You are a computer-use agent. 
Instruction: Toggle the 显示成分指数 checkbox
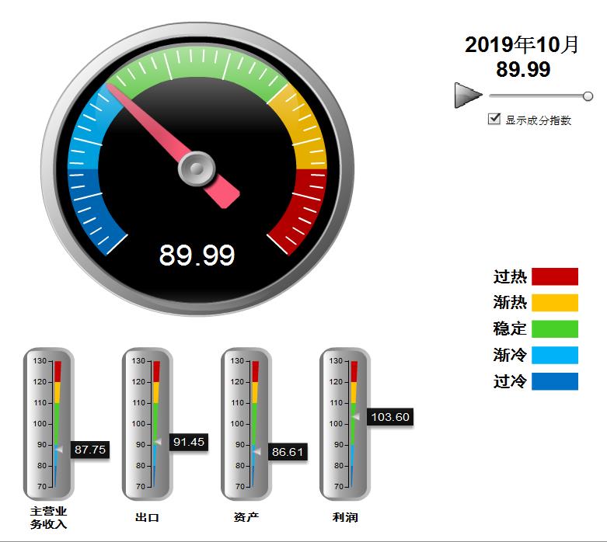coord(494,119)
